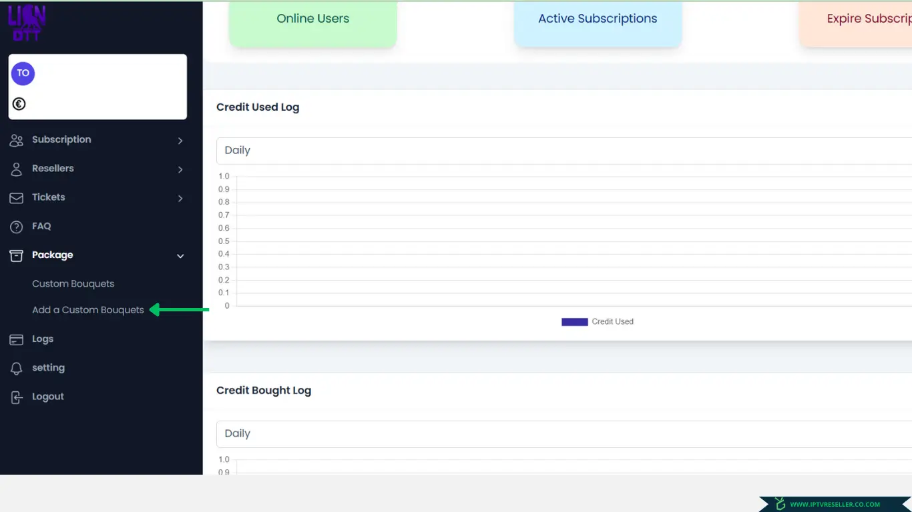Click the TO user avatar
Image resolution: width=912 pixels, height=512 pixels.
23,73
